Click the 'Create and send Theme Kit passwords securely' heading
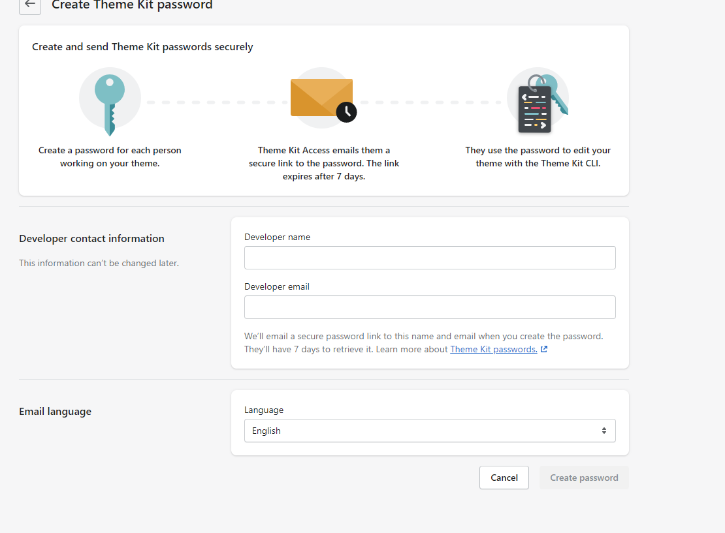The height and width of the screenshot is (533, 725). (142, 47)
